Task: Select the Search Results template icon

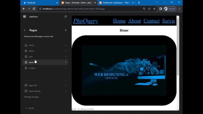Action: click(26, 91)
